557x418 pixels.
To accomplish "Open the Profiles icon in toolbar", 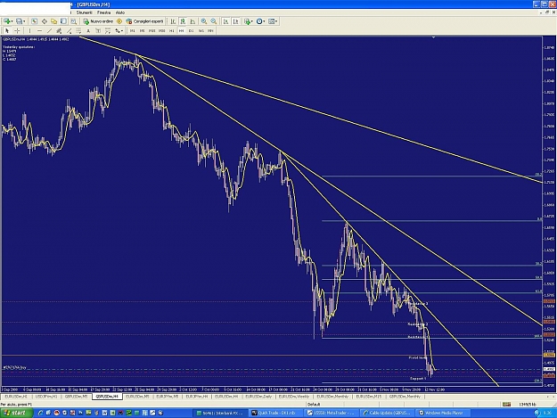I will tap(20, 21).
